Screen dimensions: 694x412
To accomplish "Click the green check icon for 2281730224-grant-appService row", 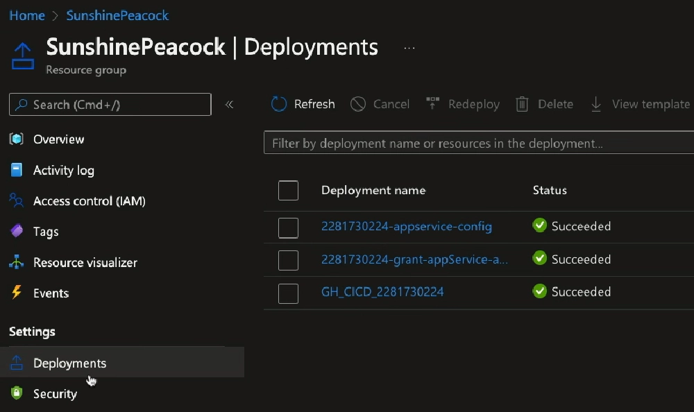I will pyautogui.click(x=539, y=258).
